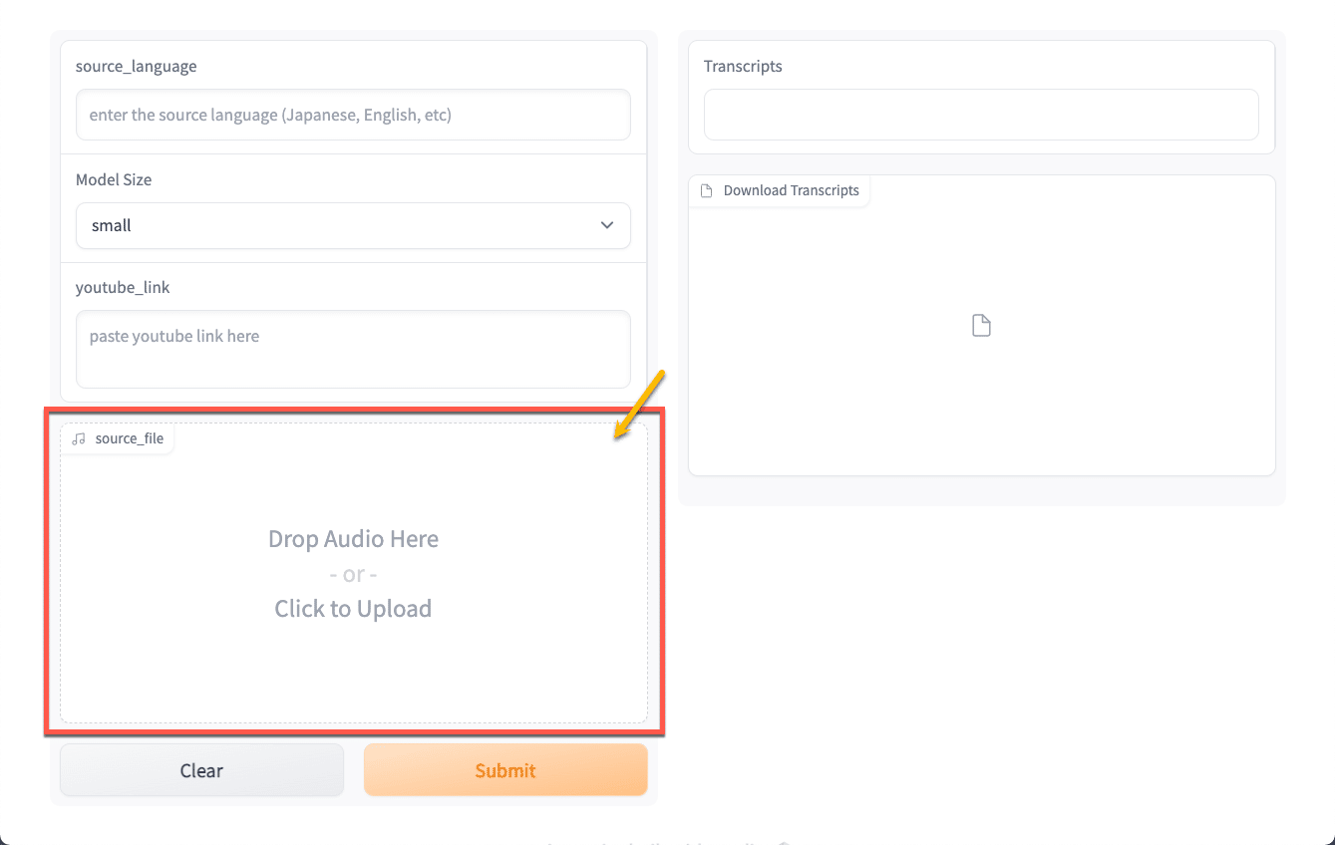The height and width of the screenshot is (845, 1335).
Task: Click the Transcripts heading label
Action: click(x=743, y=67)
